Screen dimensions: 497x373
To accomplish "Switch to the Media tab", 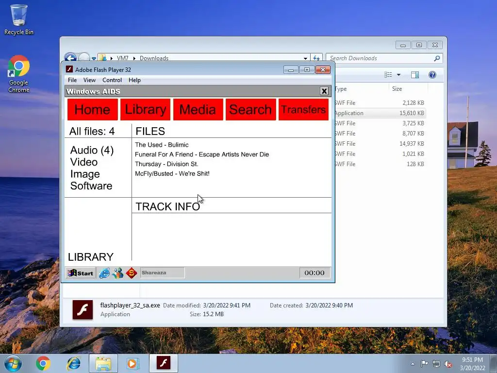I will (x=198, y=109).
